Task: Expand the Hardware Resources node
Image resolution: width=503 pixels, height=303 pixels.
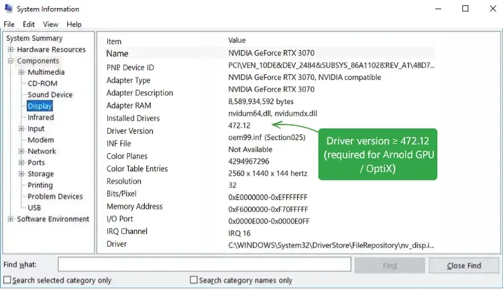Action: point(11,49)
